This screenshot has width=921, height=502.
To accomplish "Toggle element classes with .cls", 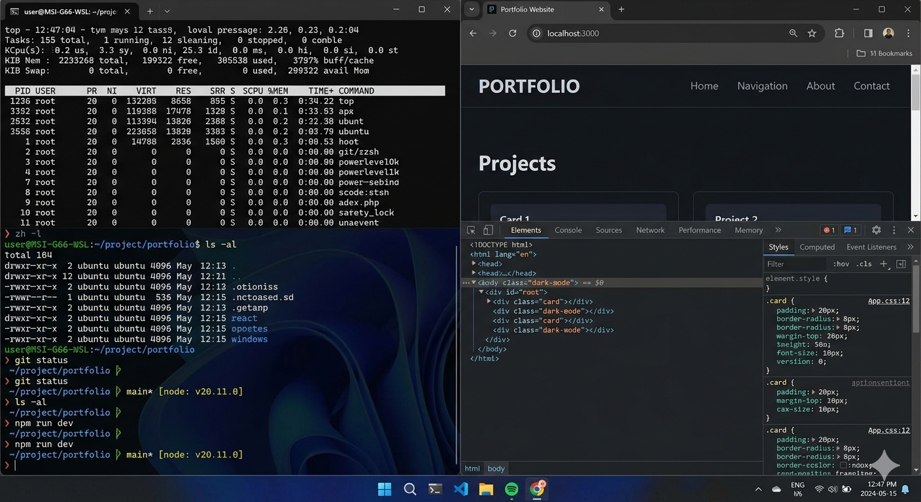I will click(864, 263).
